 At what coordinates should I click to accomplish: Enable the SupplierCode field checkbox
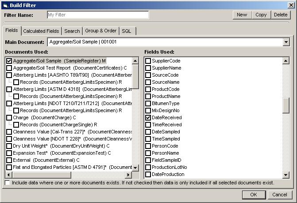point(148,61)
